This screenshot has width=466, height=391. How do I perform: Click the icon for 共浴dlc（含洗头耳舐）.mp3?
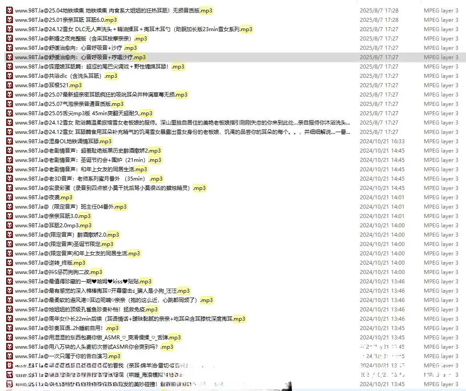click(x=9, y=76)
